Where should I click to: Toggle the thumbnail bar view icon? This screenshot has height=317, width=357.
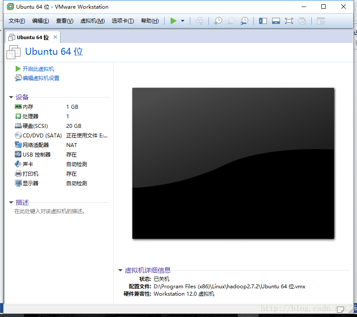click(276, 21)
